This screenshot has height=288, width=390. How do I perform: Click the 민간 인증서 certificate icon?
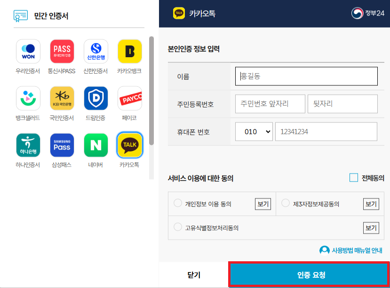click(21, 16)
